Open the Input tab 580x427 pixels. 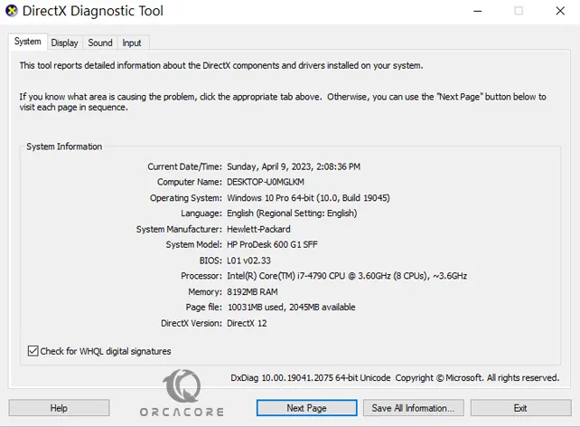pos(132,43)
